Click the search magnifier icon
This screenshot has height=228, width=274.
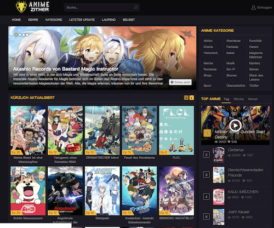pyautogui.click(x=136, y=7)
